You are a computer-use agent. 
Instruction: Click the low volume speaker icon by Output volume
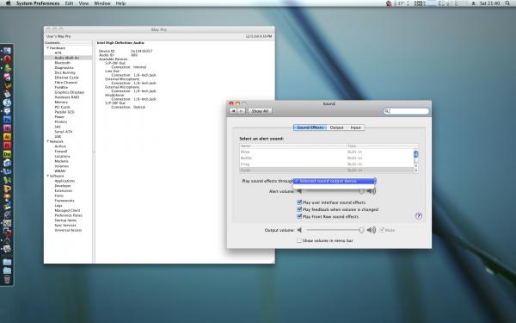point(299,230)
